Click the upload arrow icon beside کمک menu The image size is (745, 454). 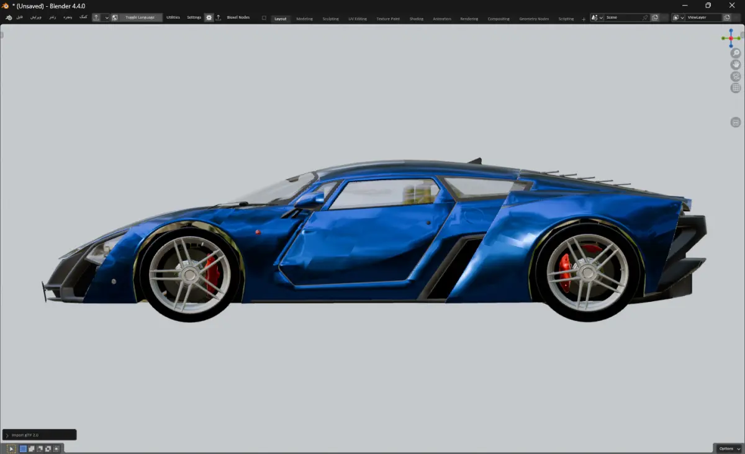(x=96, y=17)
